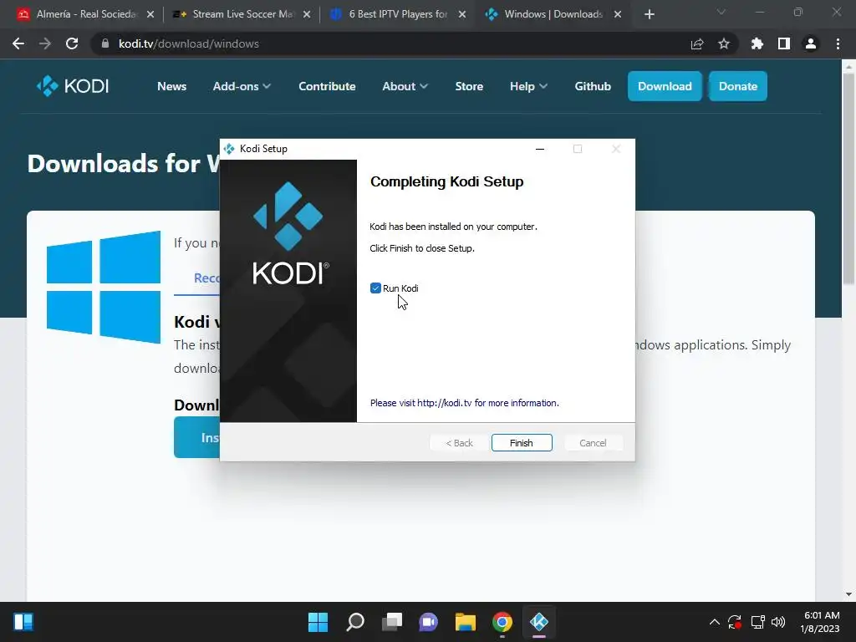Screen dimensions: 856x642
Task: Click the Kodi logo in site header
Action: [x=73, y=86]
